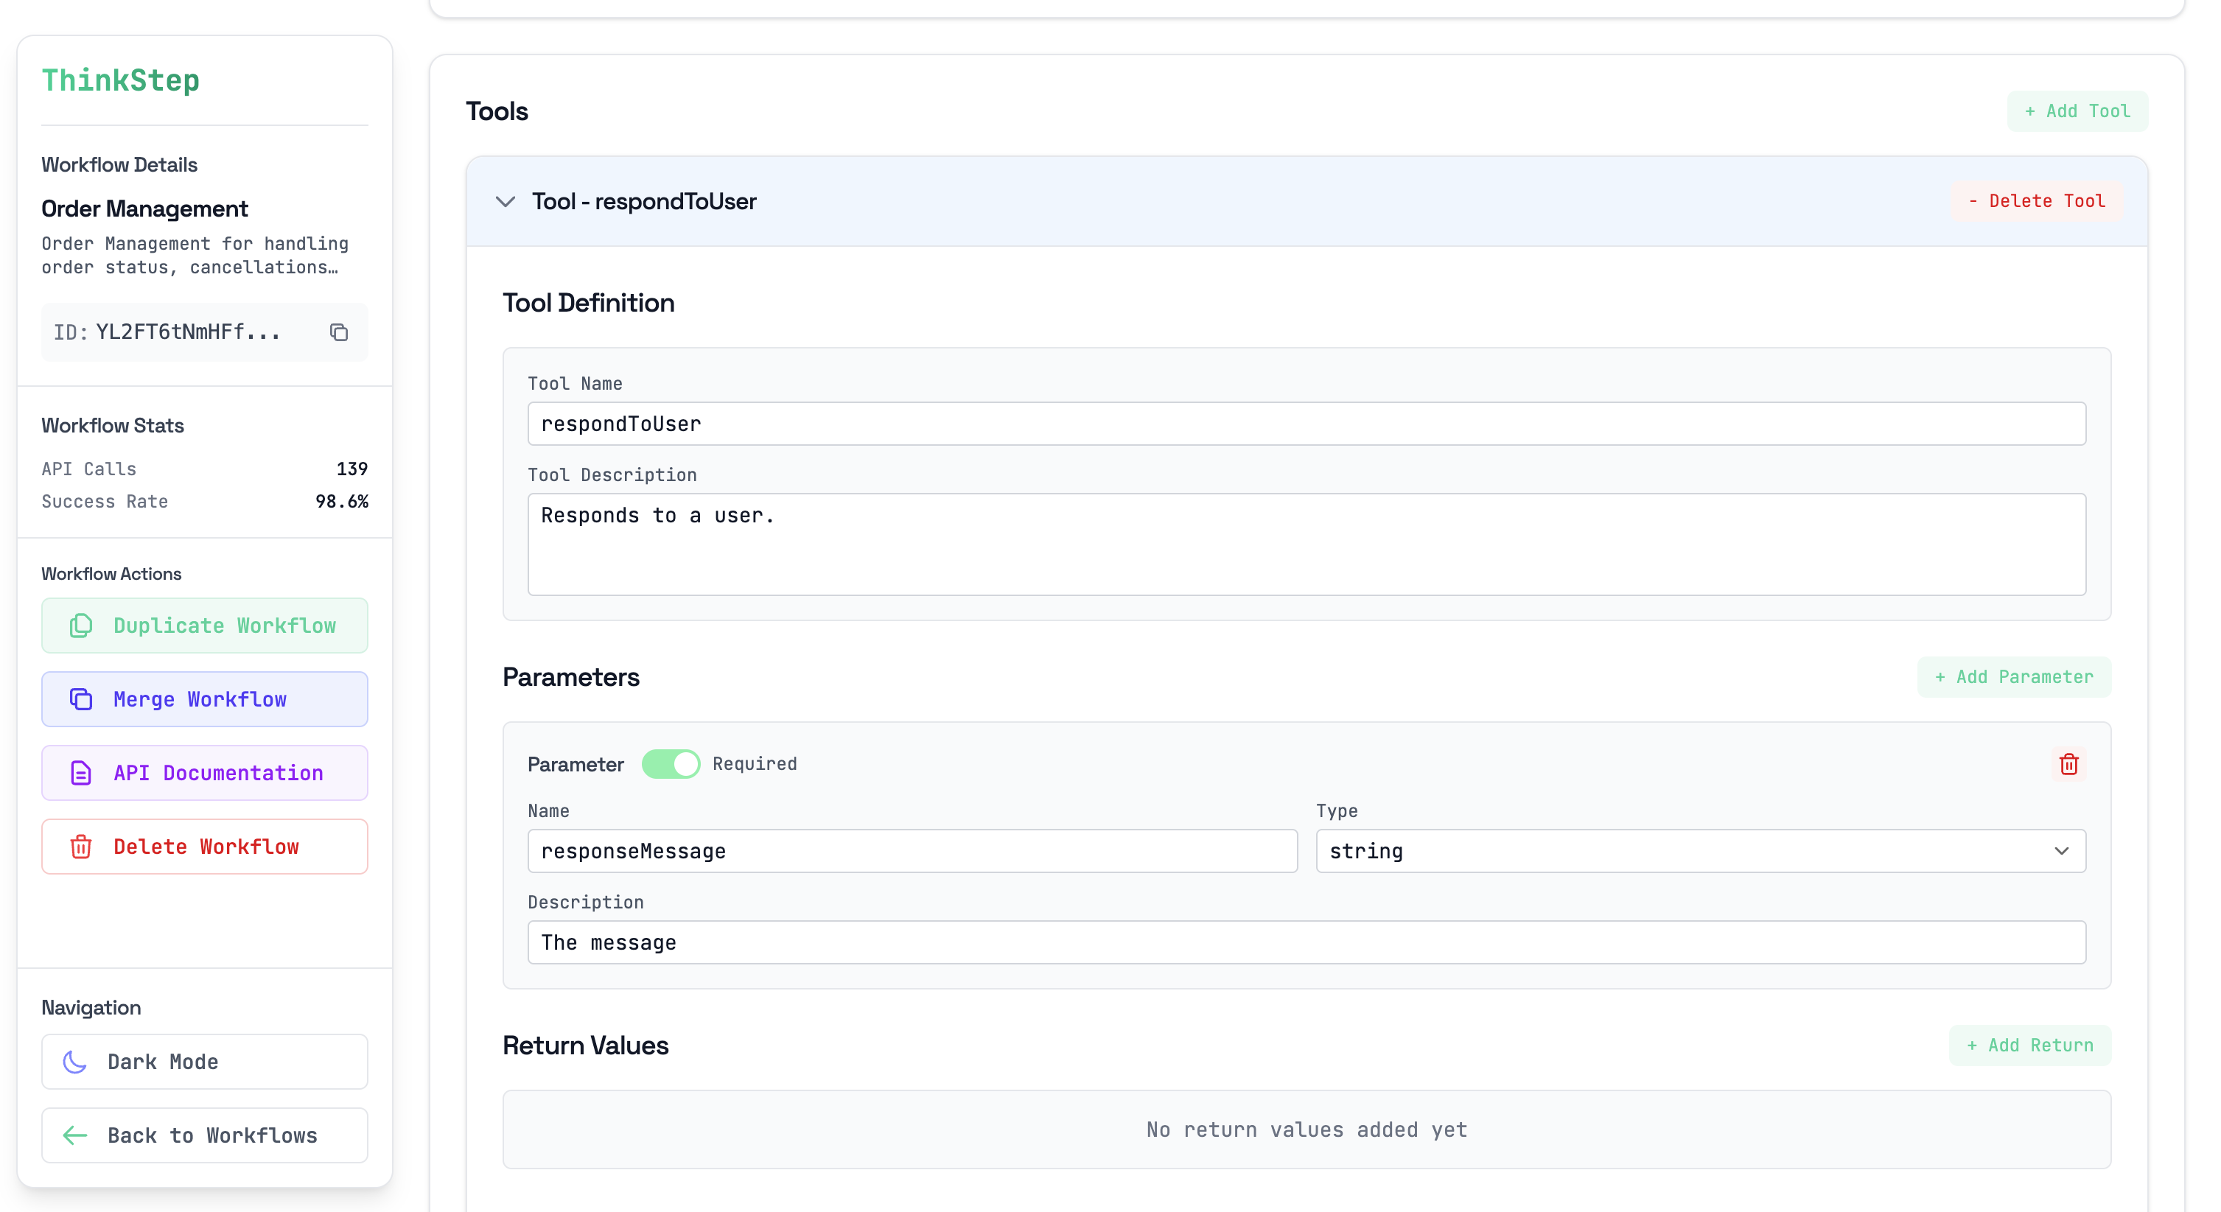2221x1212 pixels.
Task: Click the Delete Workflow trash icon
Action: tap(81, 847)
